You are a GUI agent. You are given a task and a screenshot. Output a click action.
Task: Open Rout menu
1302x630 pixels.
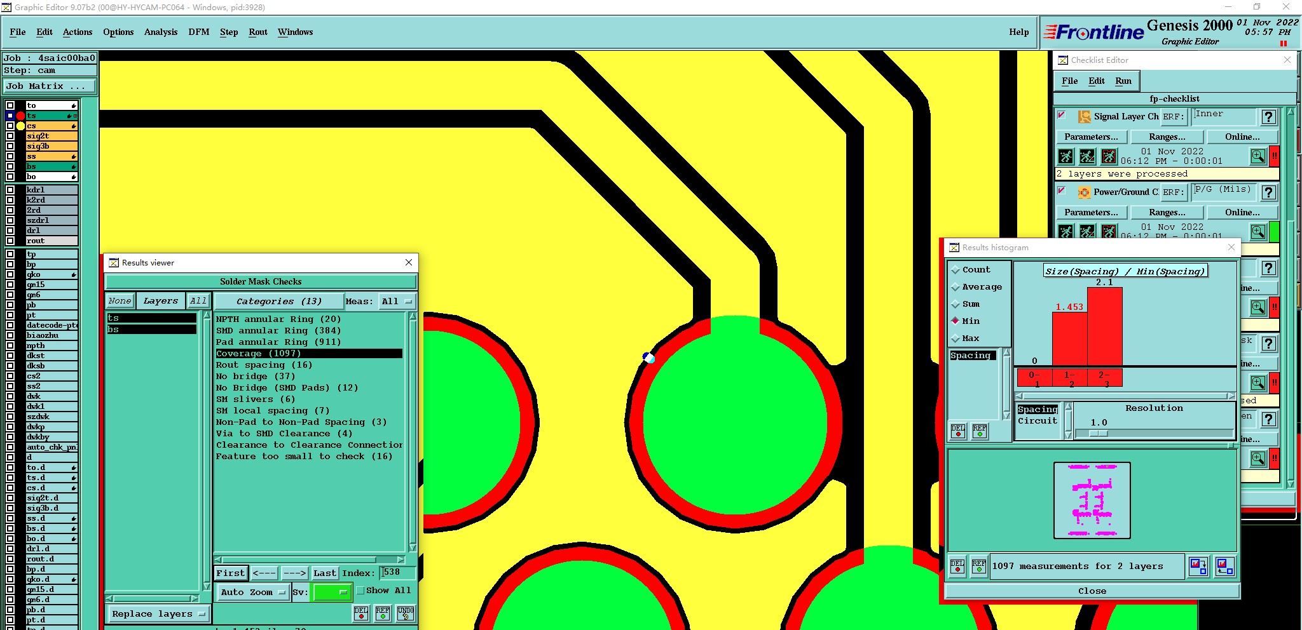(x=258, y=32)
